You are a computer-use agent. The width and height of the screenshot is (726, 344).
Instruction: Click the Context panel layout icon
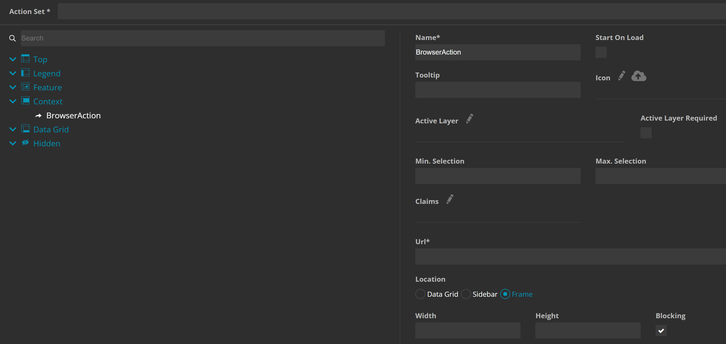(25, 101)
